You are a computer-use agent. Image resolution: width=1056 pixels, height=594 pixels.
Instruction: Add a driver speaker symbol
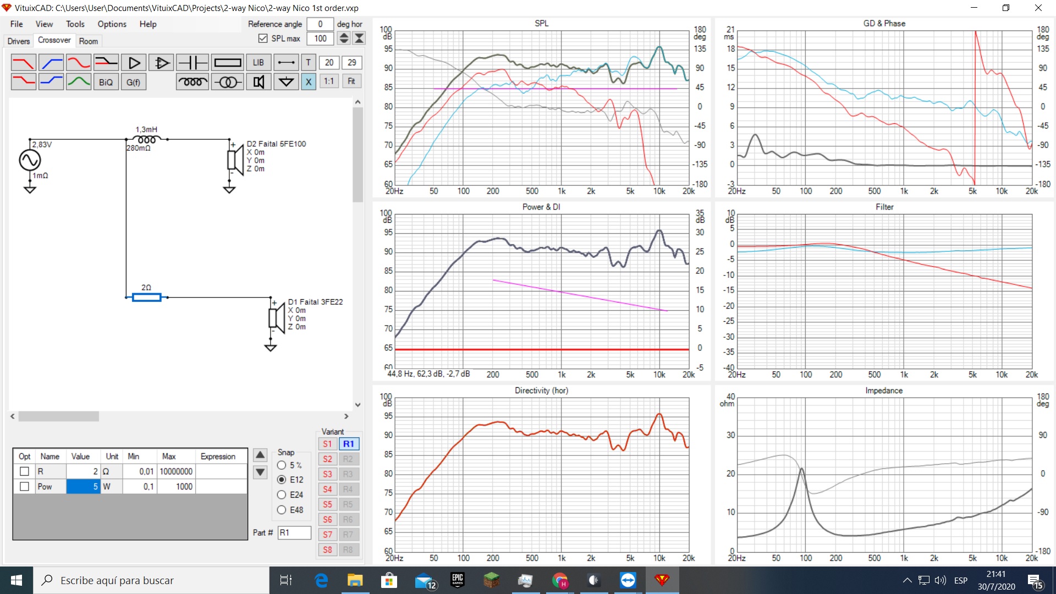click(x=258, y=82)
